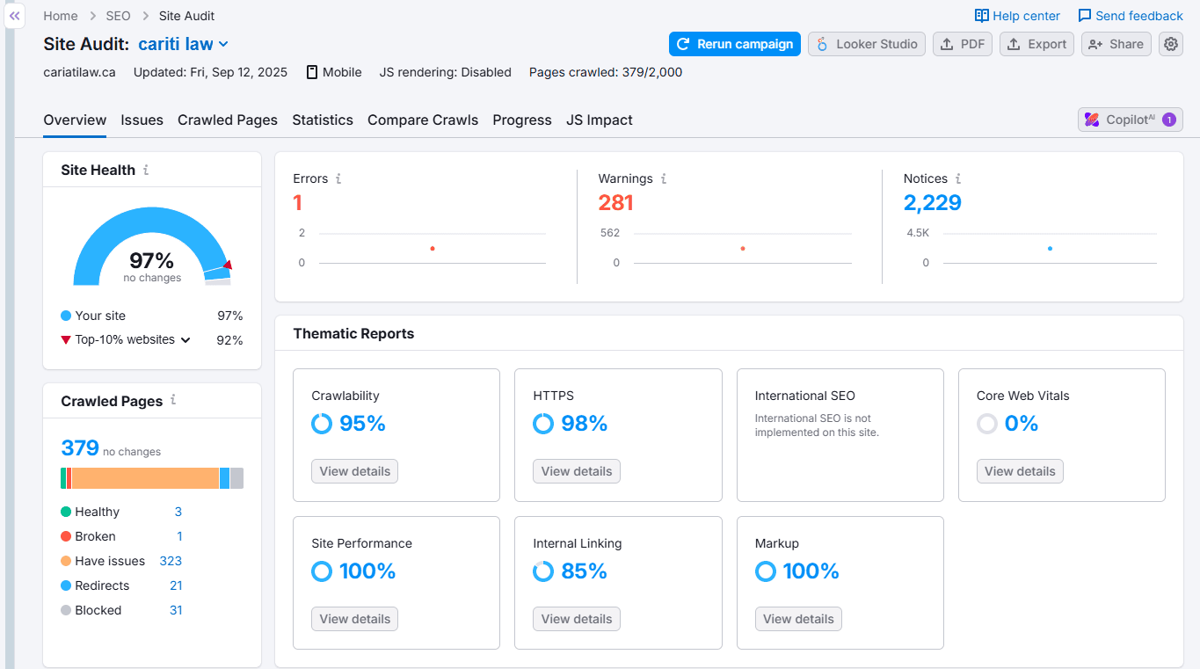Open Send feedback link
Screen dimensions: 1200x669
(1131, 16)
